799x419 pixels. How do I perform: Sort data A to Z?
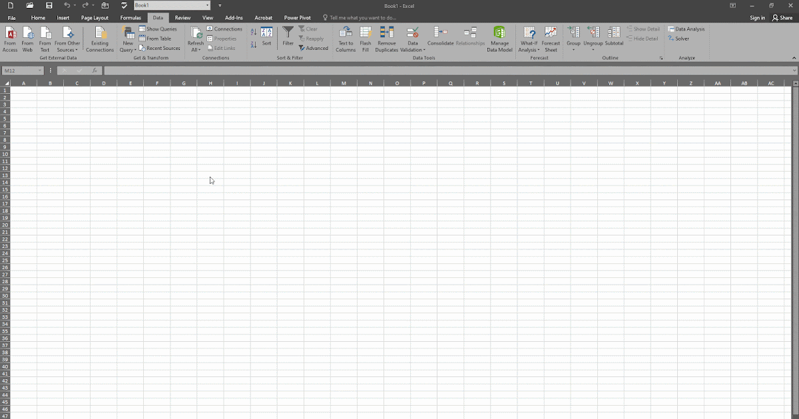[254, 32]
